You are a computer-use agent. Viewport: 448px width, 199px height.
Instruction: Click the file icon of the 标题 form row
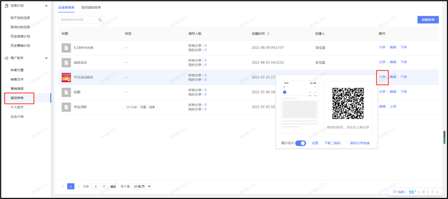66,92
